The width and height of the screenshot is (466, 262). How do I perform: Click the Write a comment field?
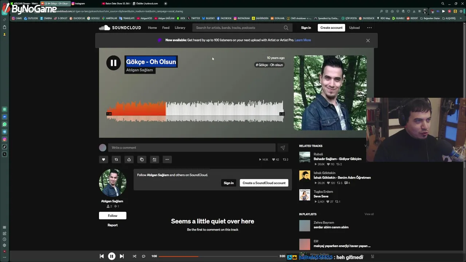coord(192,148)
